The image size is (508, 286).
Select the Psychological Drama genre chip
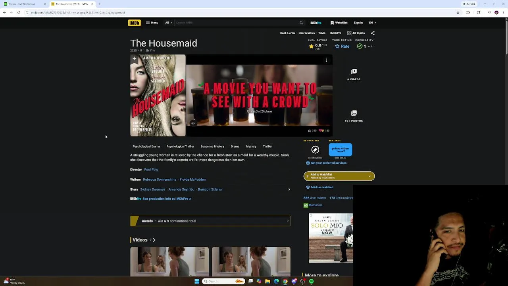[x=146, y=146]
